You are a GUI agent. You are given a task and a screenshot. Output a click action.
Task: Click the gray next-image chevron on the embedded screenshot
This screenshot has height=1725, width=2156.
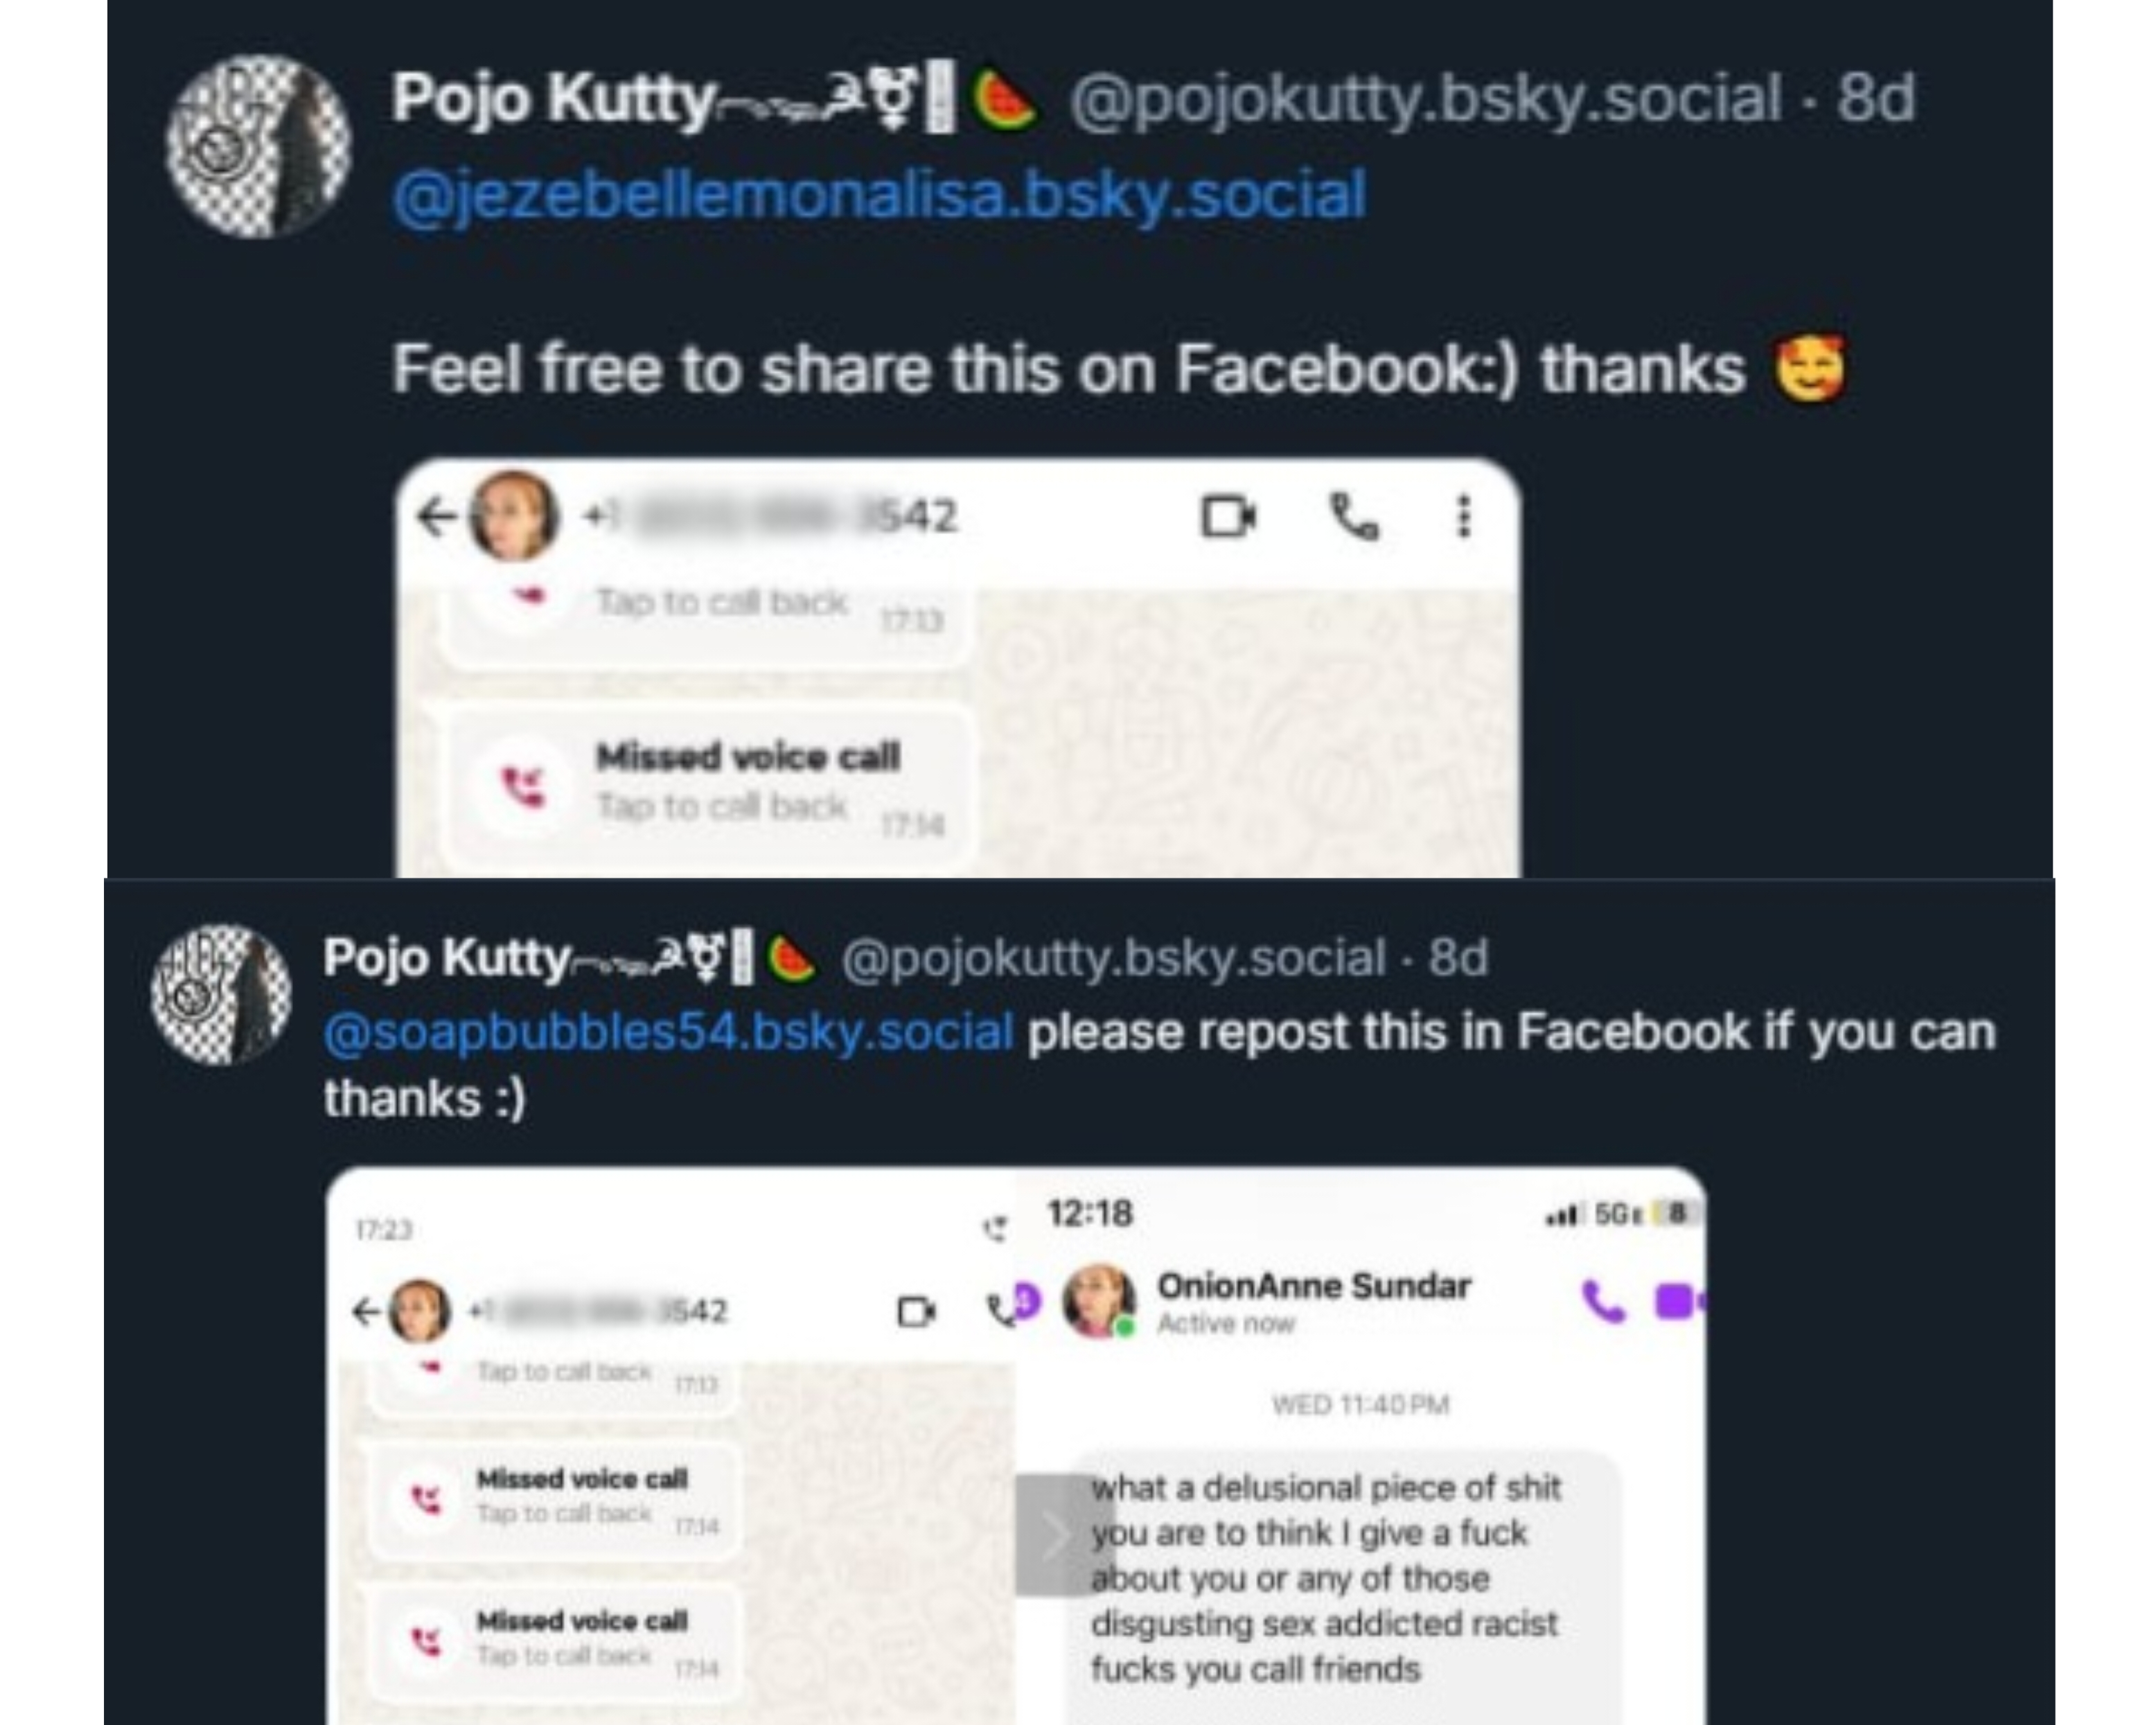coord(1053,1534)
